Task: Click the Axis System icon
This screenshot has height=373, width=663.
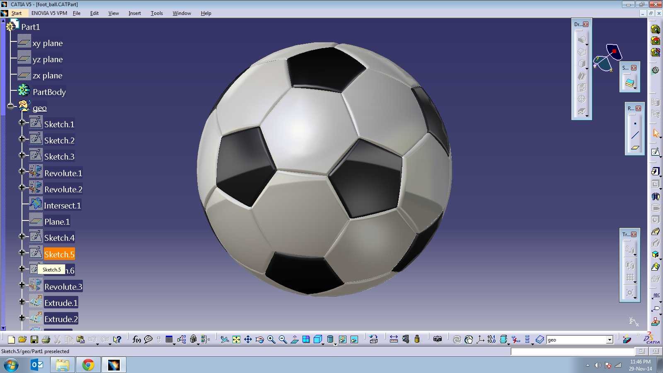Action: 480,339
